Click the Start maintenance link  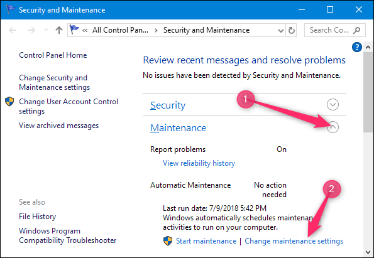click(206, 241)
